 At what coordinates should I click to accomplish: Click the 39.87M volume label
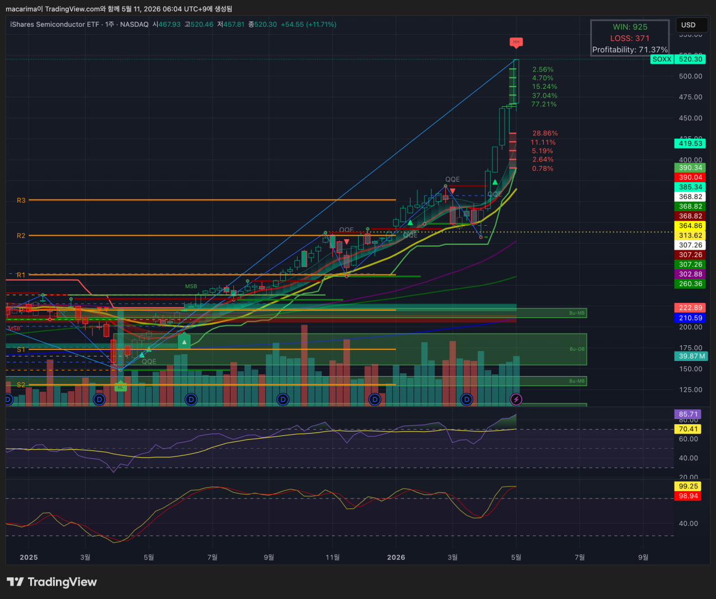coord(692,356)
